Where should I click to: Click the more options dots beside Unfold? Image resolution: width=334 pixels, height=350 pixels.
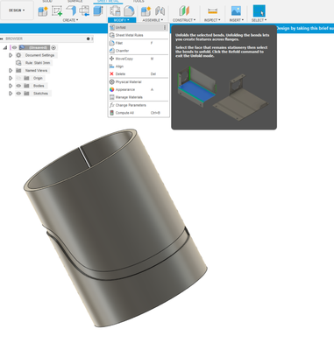(165, 27)
